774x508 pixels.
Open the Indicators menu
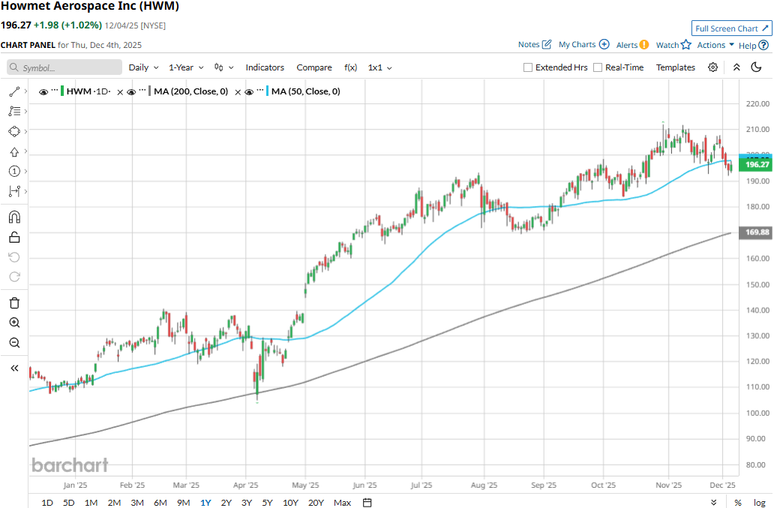265,67
